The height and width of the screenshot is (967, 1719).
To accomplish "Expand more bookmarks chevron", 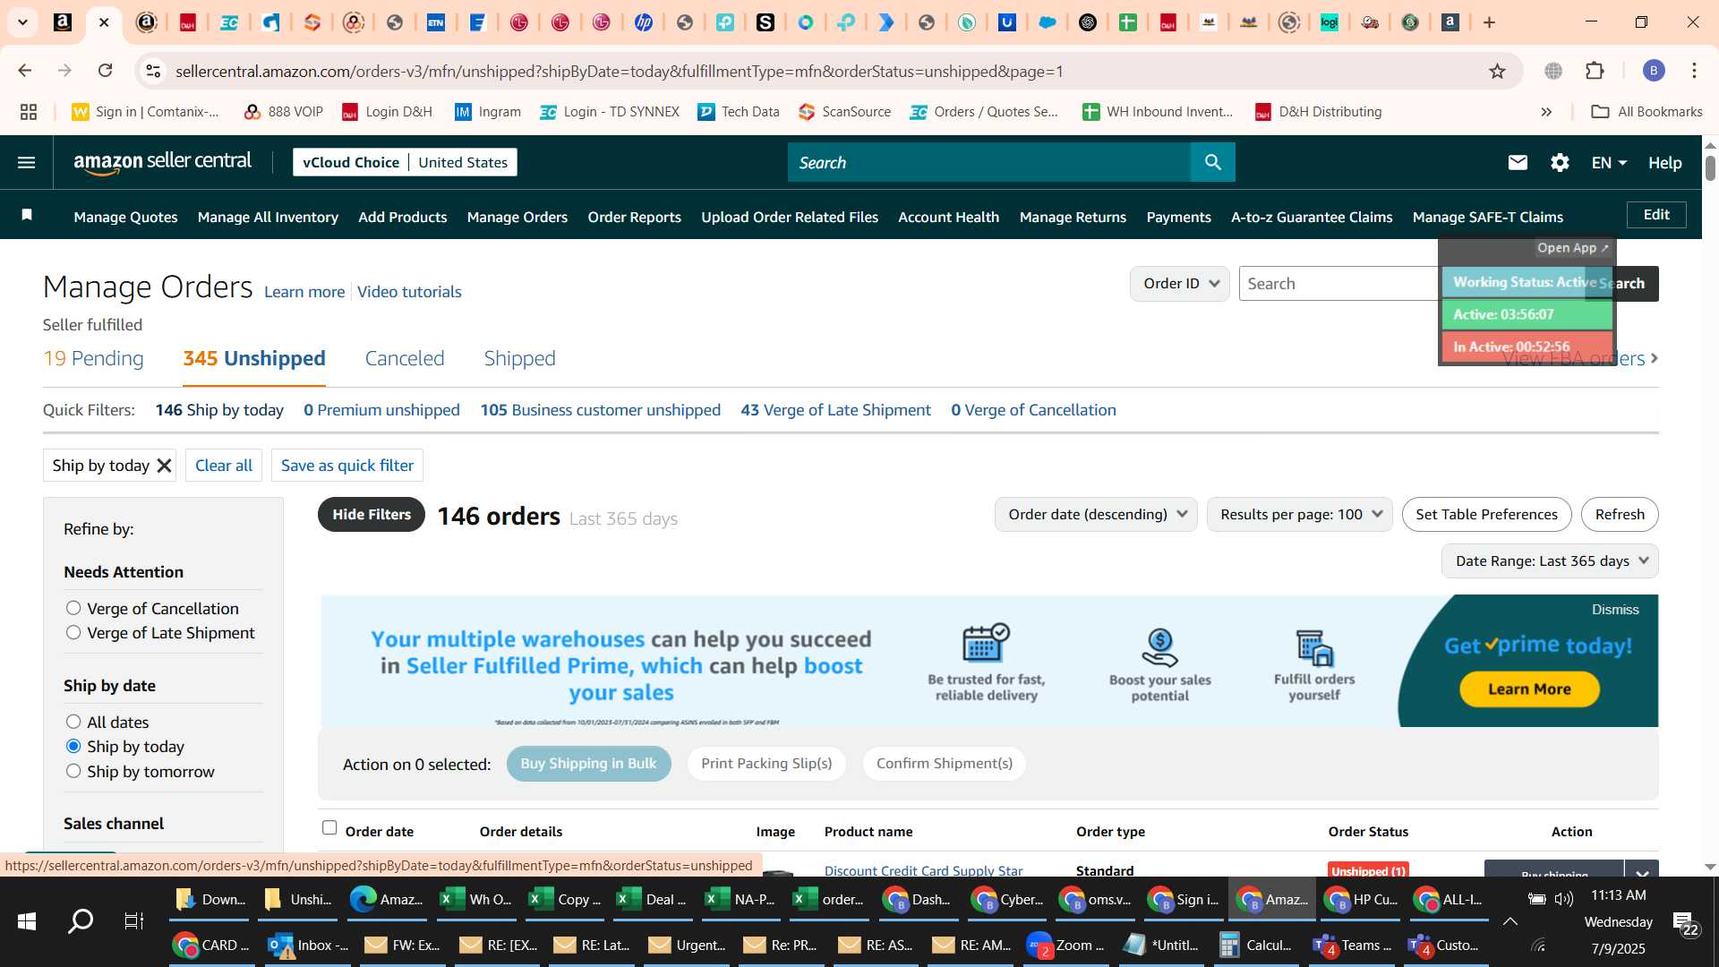I will click(1546, 112).
